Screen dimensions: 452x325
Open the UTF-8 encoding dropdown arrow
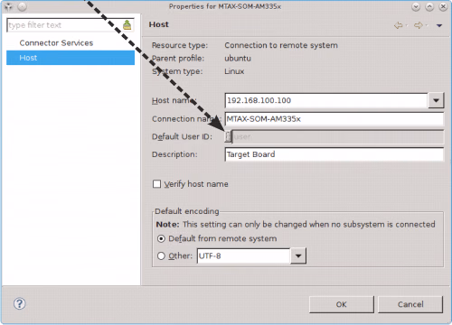[x=298, y=256]
